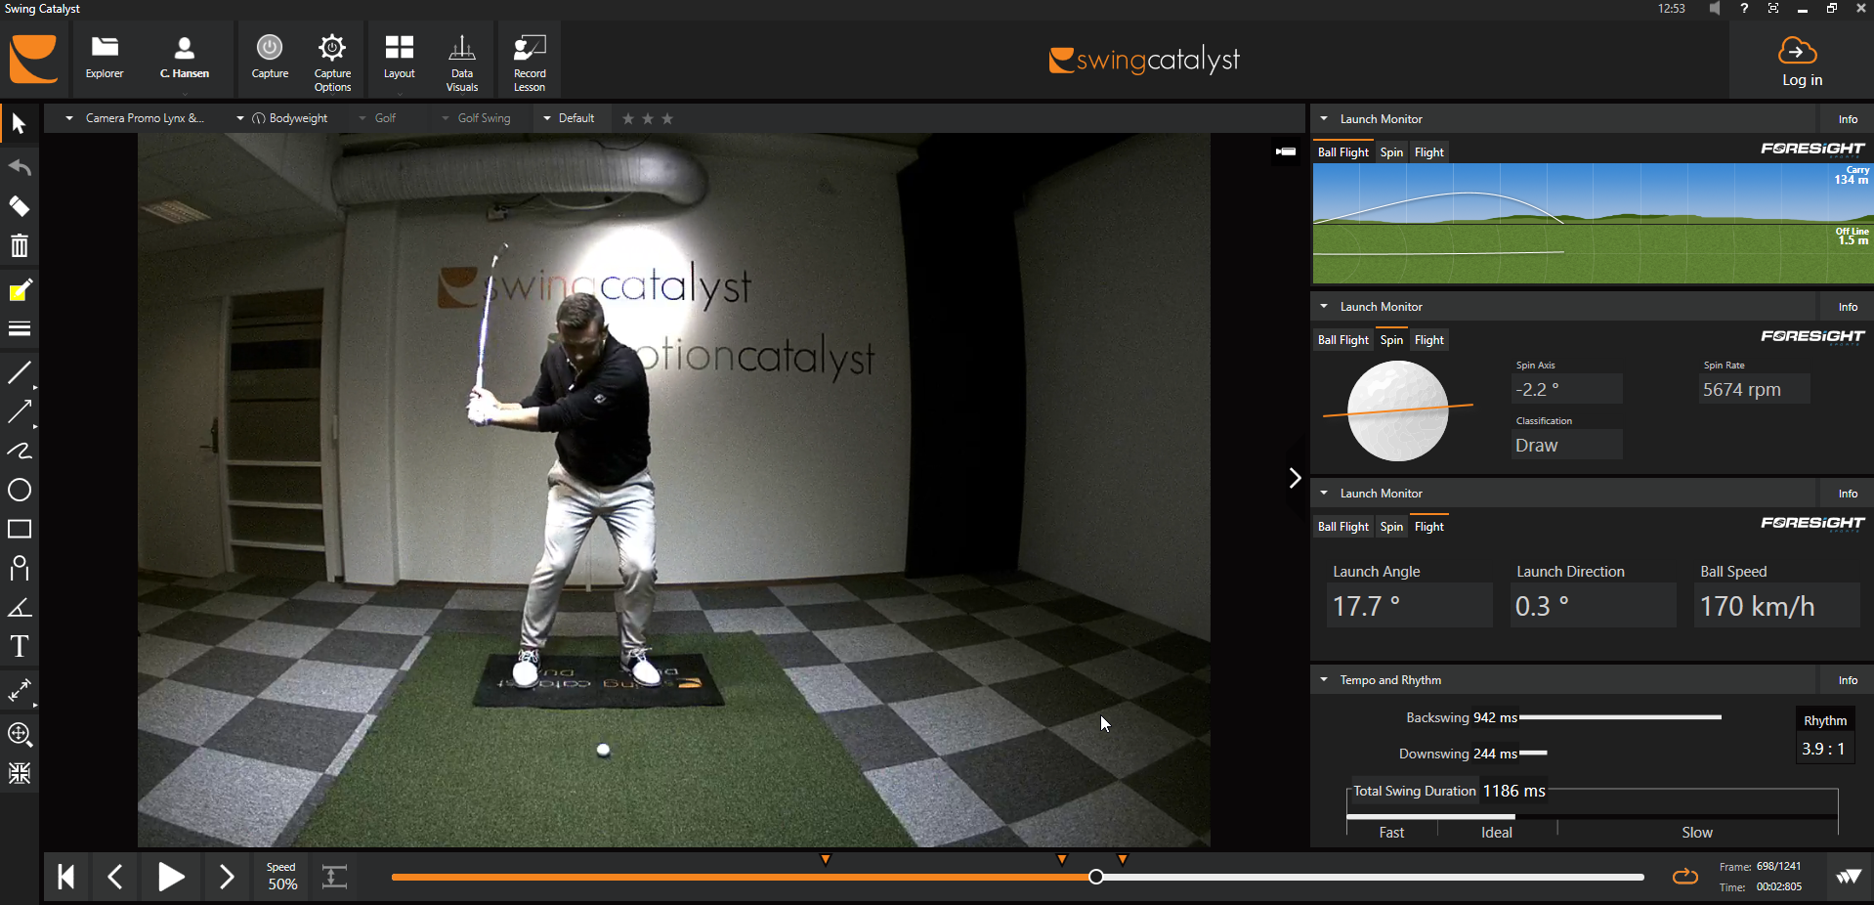The height and width of the screenshot is (905, 1874).
Task: Open the C. Hansen user profile
Action: pyautogui.click(x=184, y=59)
